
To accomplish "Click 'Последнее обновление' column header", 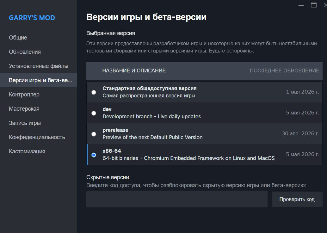I will pyautogui.click(x=284, y=71).
